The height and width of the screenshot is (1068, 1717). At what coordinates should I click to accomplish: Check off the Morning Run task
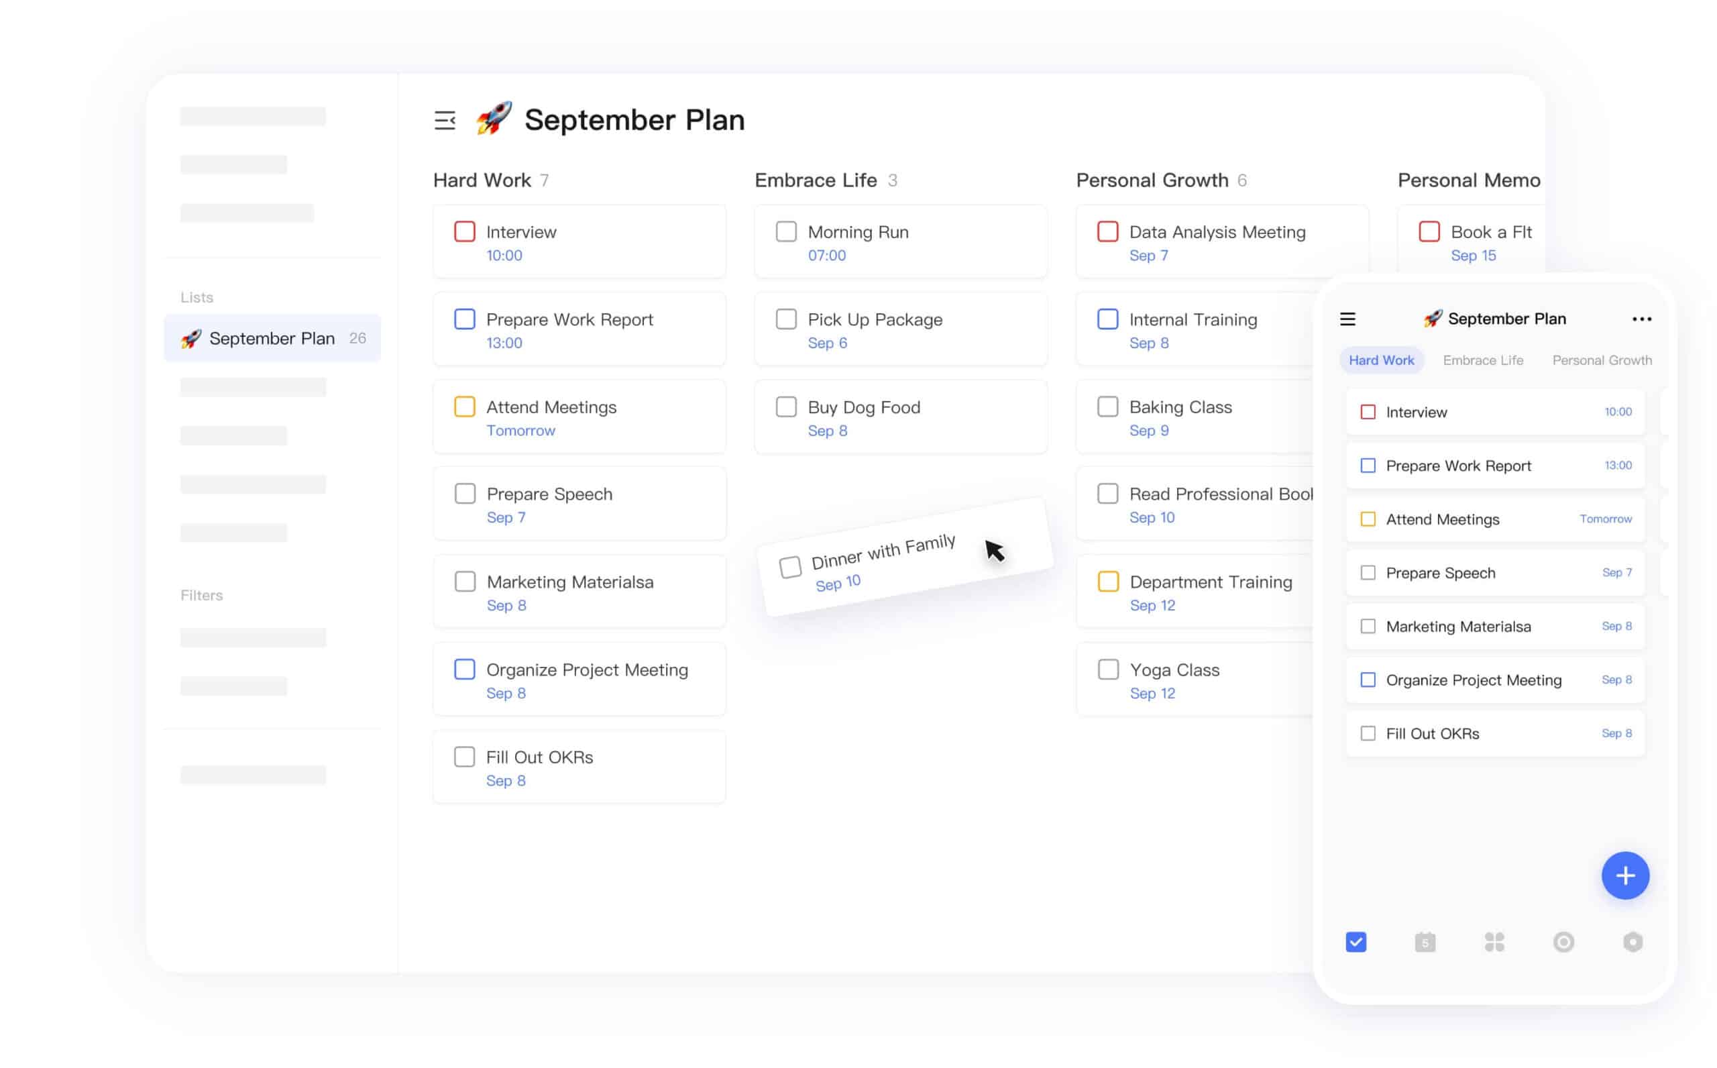786,231
